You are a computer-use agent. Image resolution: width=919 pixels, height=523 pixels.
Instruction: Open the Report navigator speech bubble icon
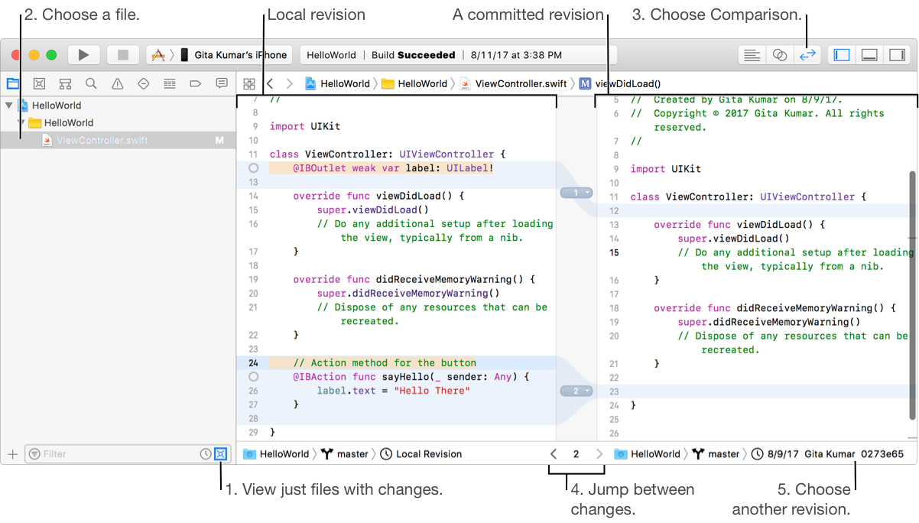coord(221,83)
